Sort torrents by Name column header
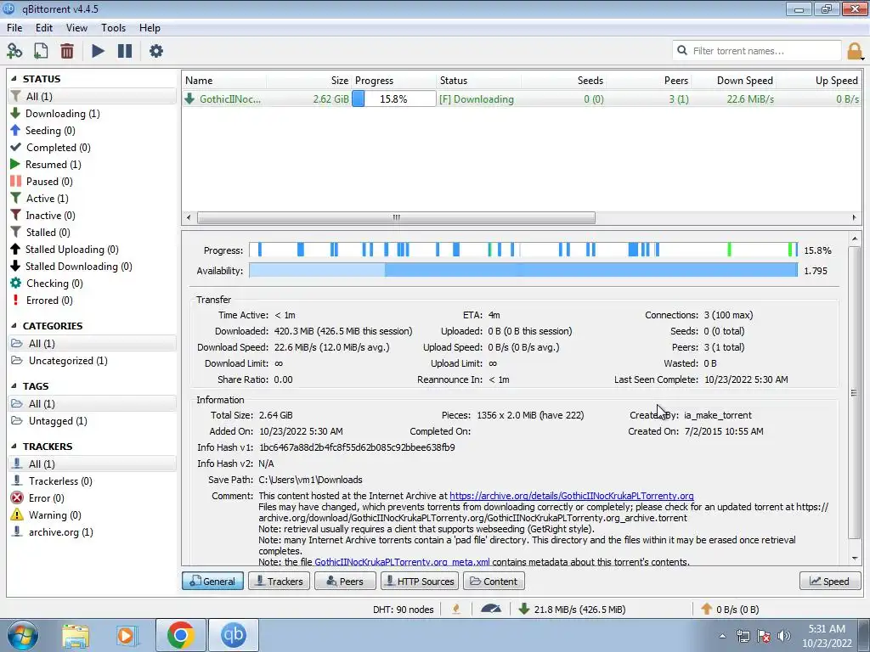 [x=224, y=81]
